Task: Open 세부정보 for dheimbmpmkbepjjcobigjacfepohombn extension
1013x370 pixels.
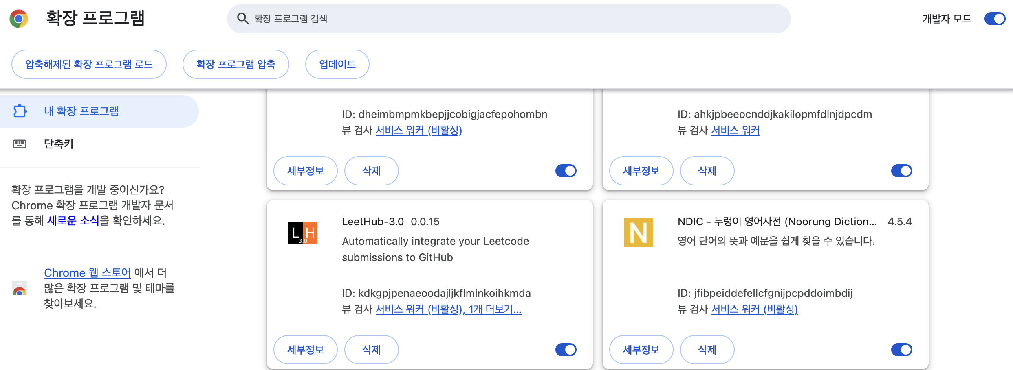Action: pyautogui.click(x=306, y=171)
